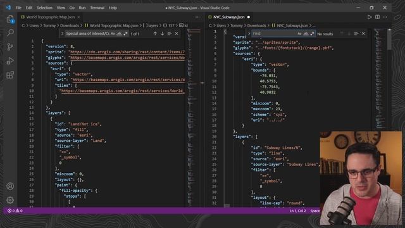Toggle Match Whole Word in right find widget
Image resolution: width=405 pixels, height=228 pixels.
(x=306, y=34)
